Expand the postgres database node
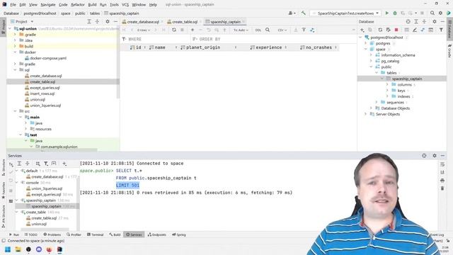453x255 pixels. [366, 43]
